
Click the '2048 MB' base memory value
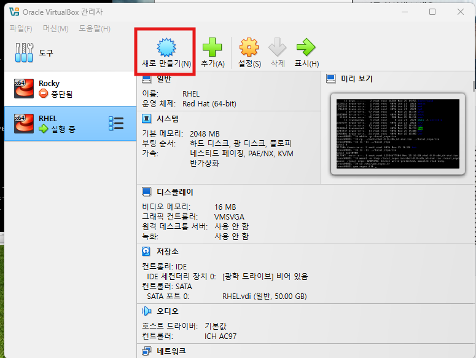[x=205, y=133]
